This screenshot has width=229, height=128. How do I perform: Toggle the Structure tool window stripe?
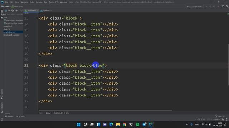tap(1, 108)
